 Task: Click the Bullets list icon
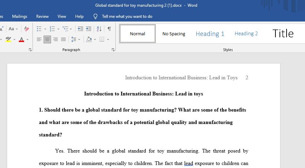39,29
